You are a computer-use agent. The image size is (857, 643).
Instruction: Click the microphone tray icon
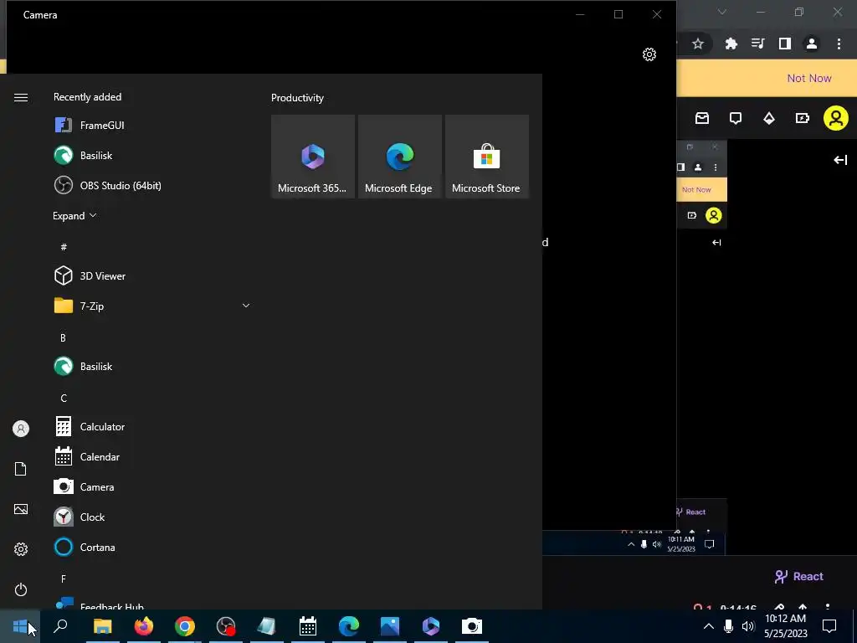click(728, 626)
